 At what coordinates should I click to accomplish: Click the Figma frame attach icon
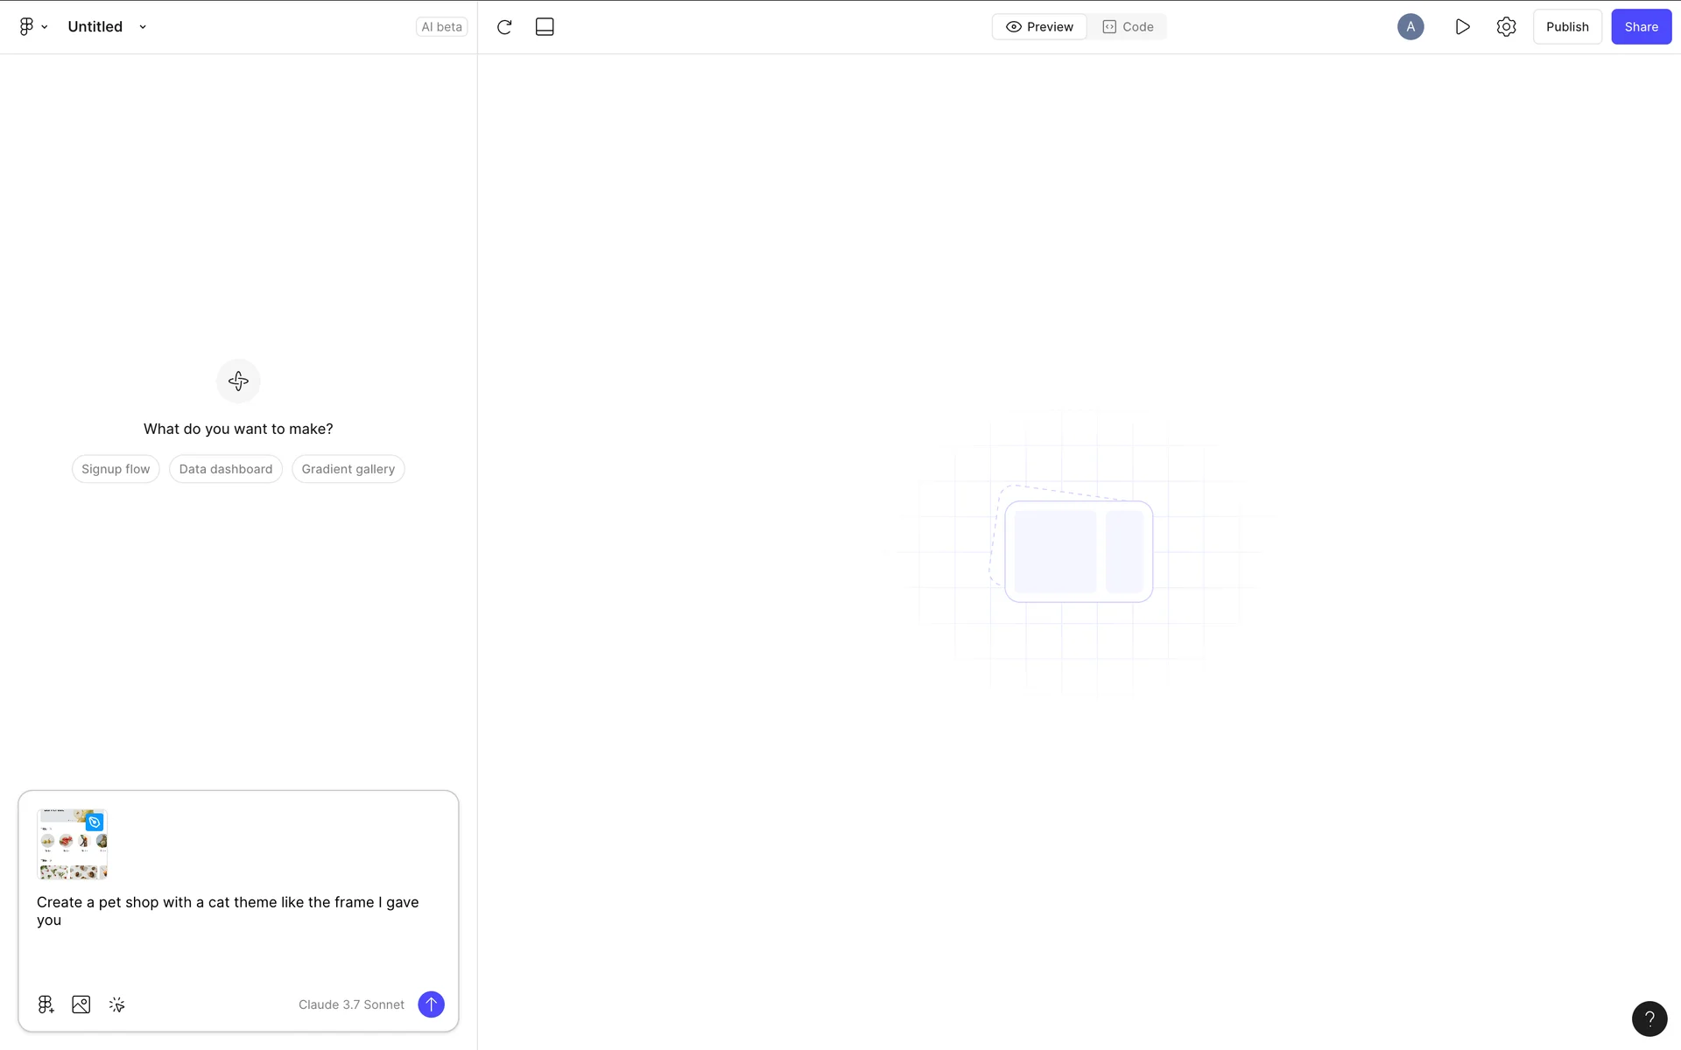pos(46,1004)
